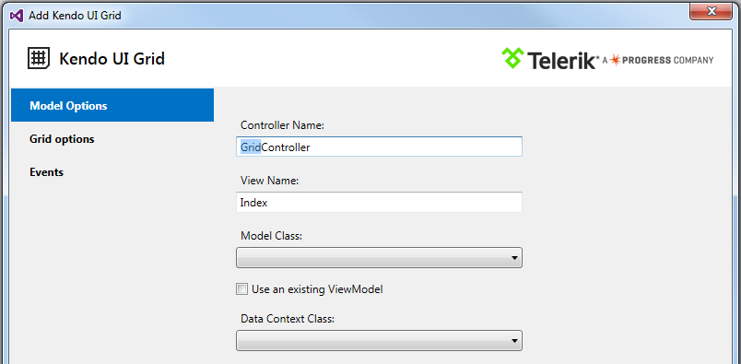Click the highlighted Grid text in Controller Name
The image size is (741, 364).
[x=251, y=147]
